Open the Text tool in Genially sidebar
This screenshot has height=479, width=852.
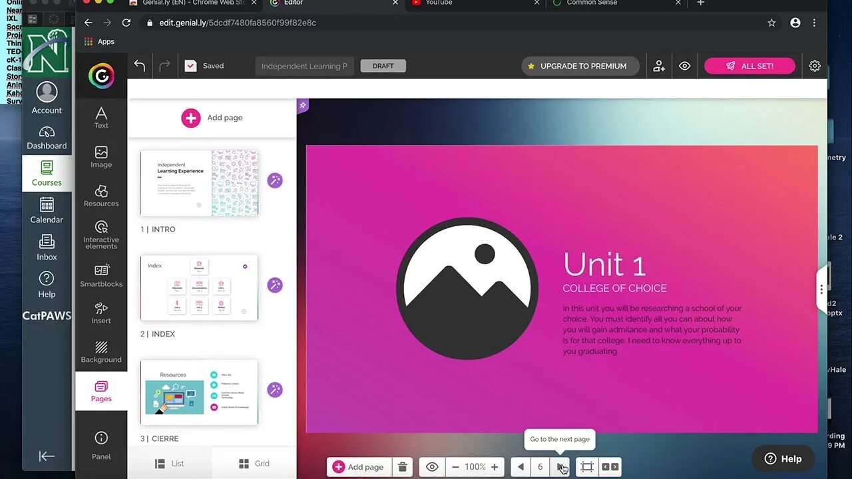tap(101, 117)
